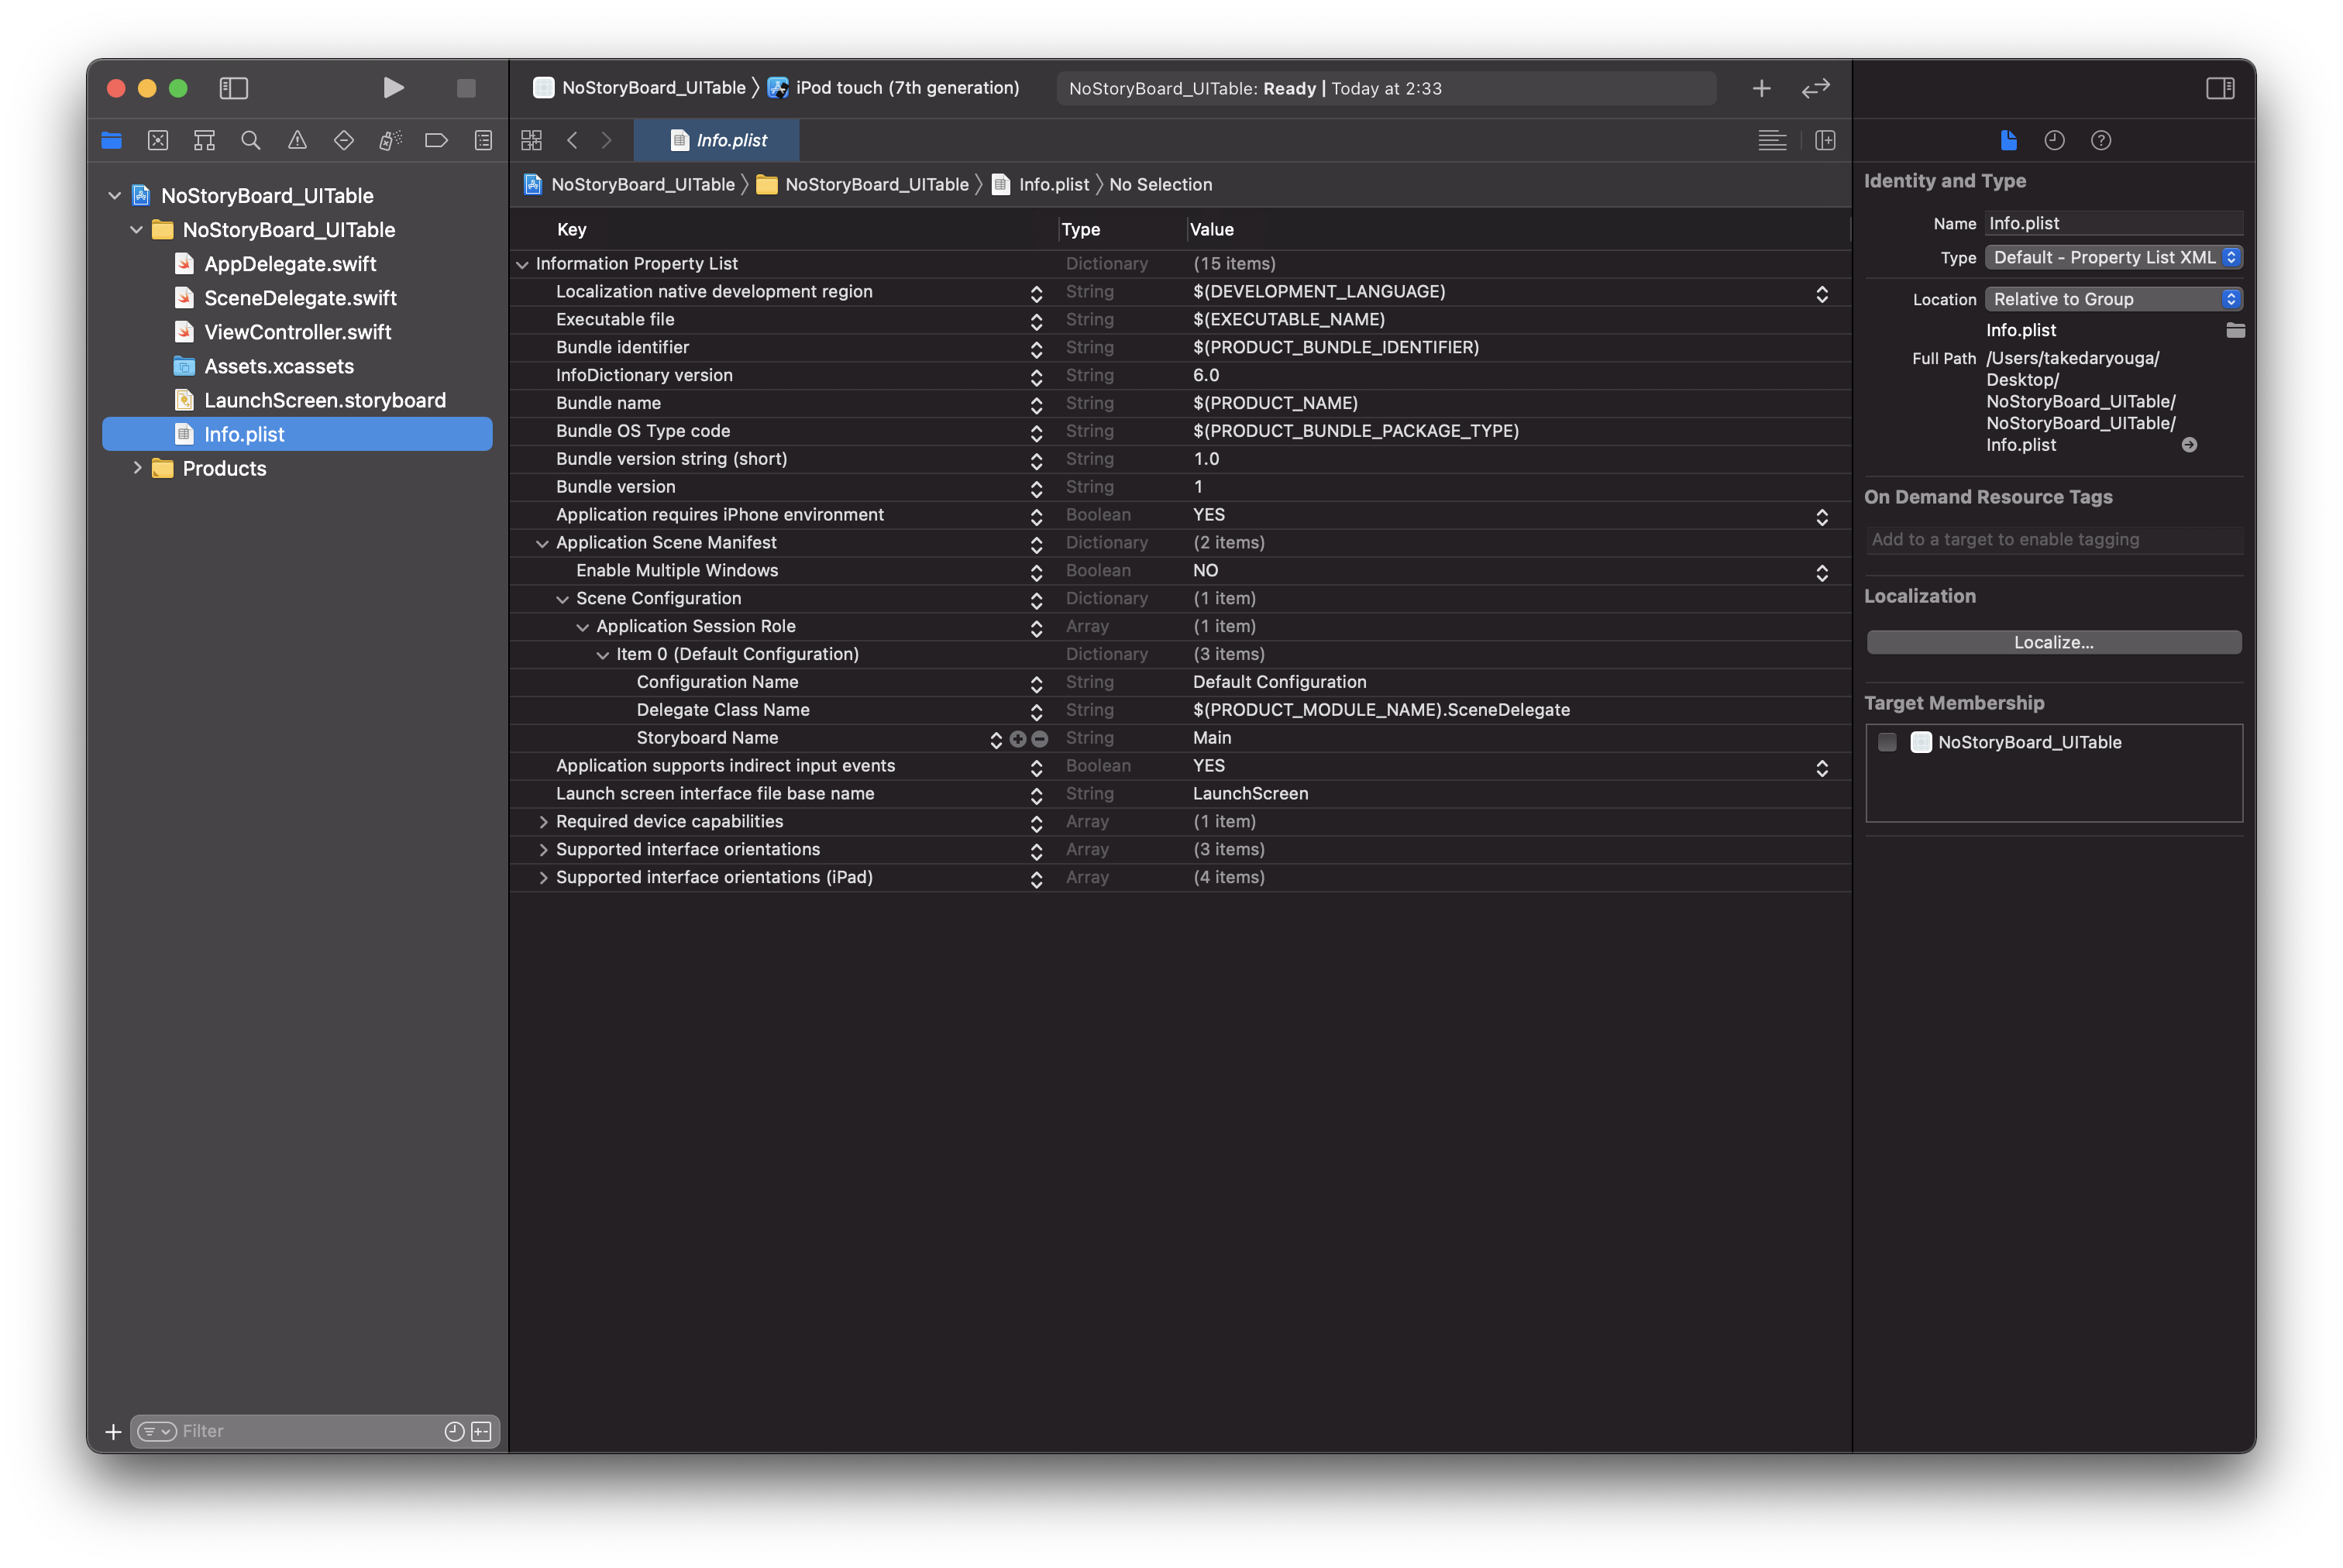
Task: Expand the Products folder
Action: 137,468
